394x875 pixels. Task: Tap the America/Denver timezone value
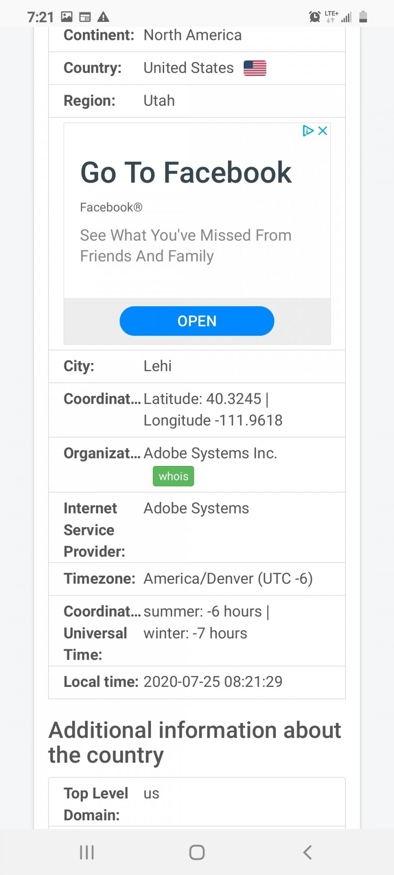[x=228, y=579]
